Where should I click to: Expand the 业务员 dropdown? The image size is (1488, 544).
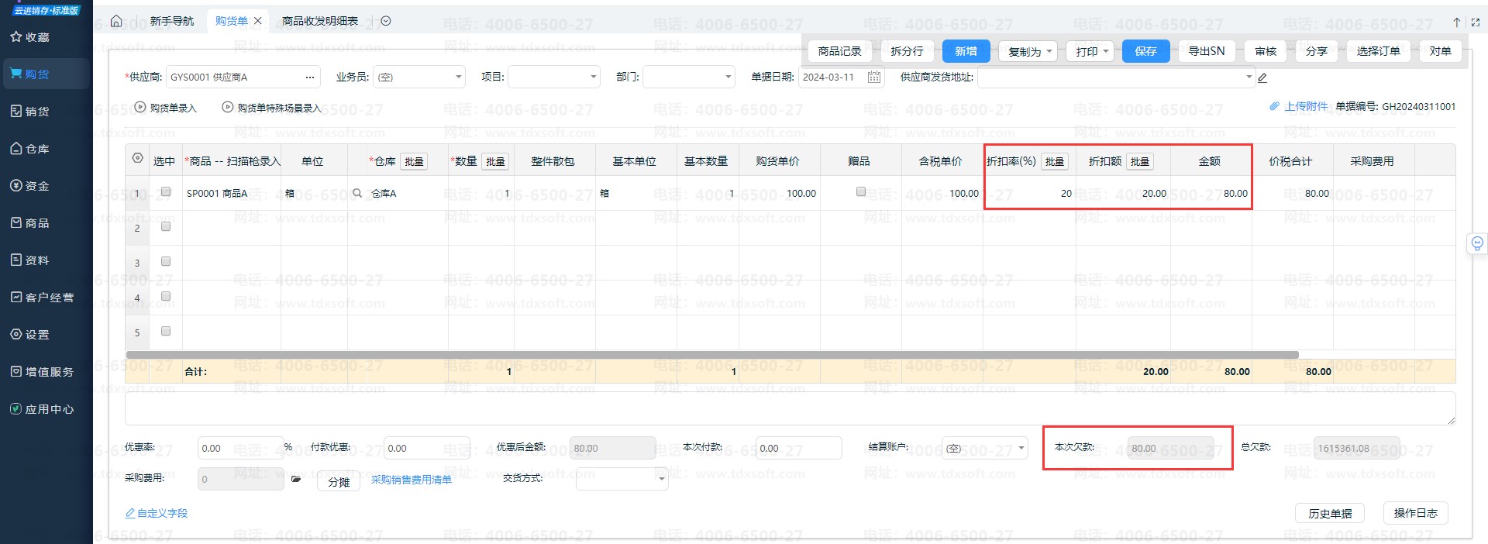tap(458, 77)
